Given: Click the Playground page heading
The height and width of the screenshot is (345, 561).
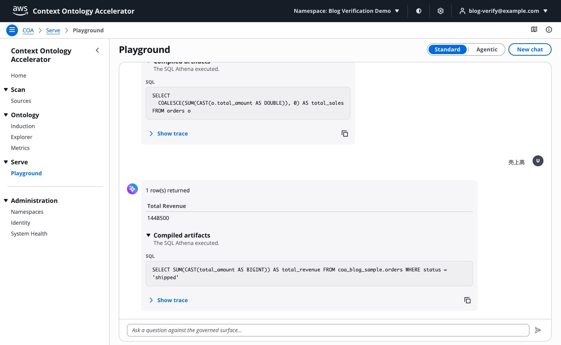Looking at the screenshot, I should tap(145, 50).
